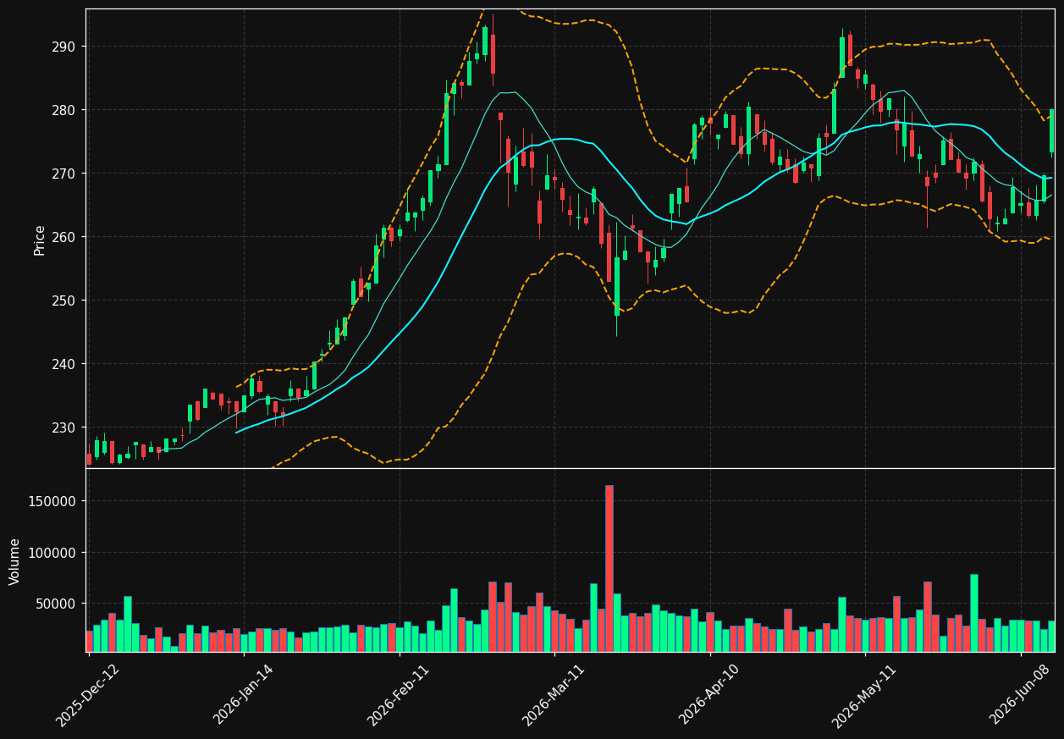Click the 250 price axis value
The width and height of the screenshot is (1064, 739).
click(x=65, y=301)
